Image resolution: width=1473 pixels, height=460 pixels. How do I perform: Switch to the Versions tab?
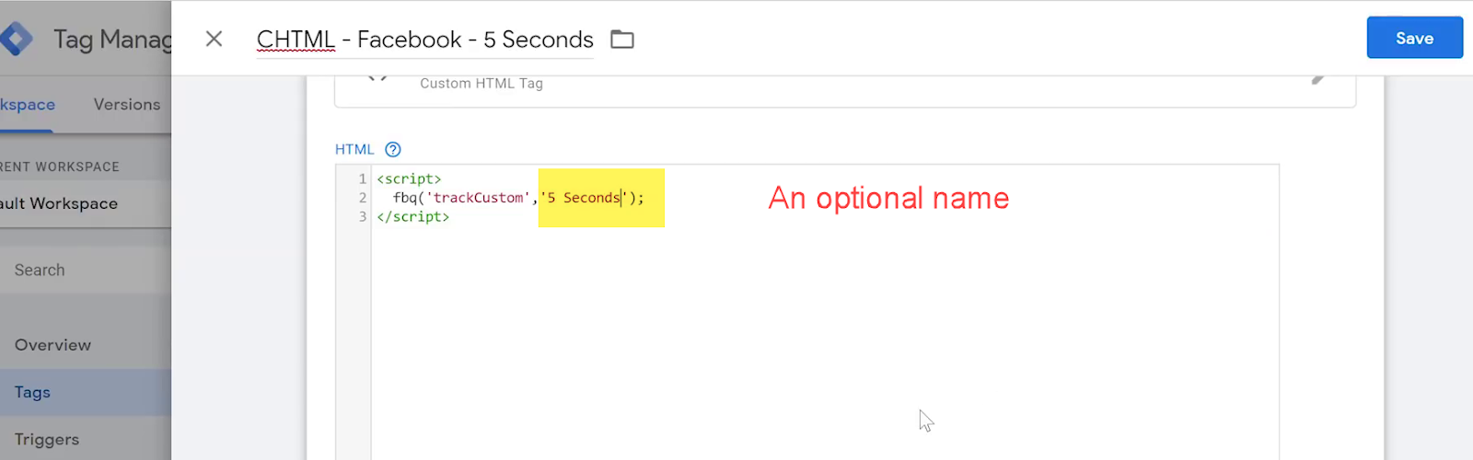click(x=127, y=105)
